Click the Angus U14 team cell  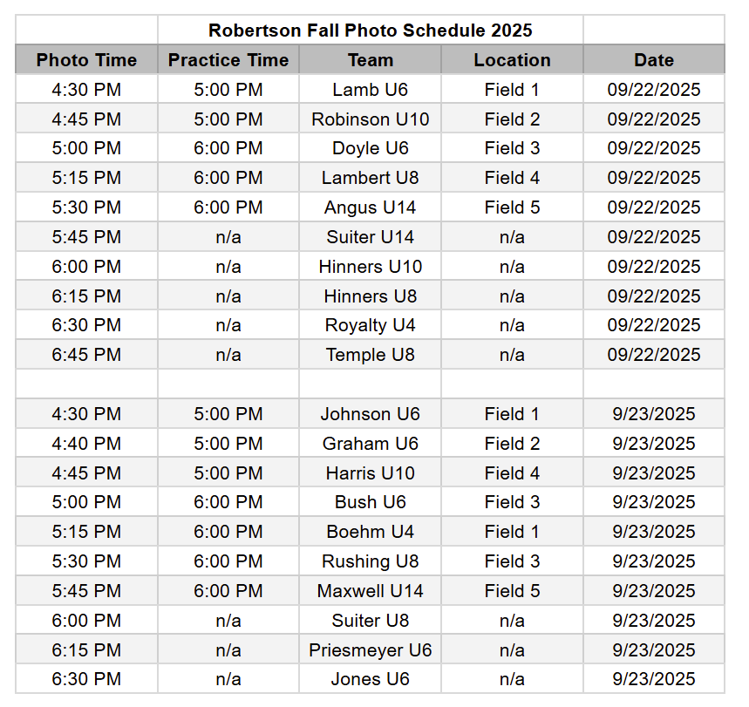[x=370, y=207]
